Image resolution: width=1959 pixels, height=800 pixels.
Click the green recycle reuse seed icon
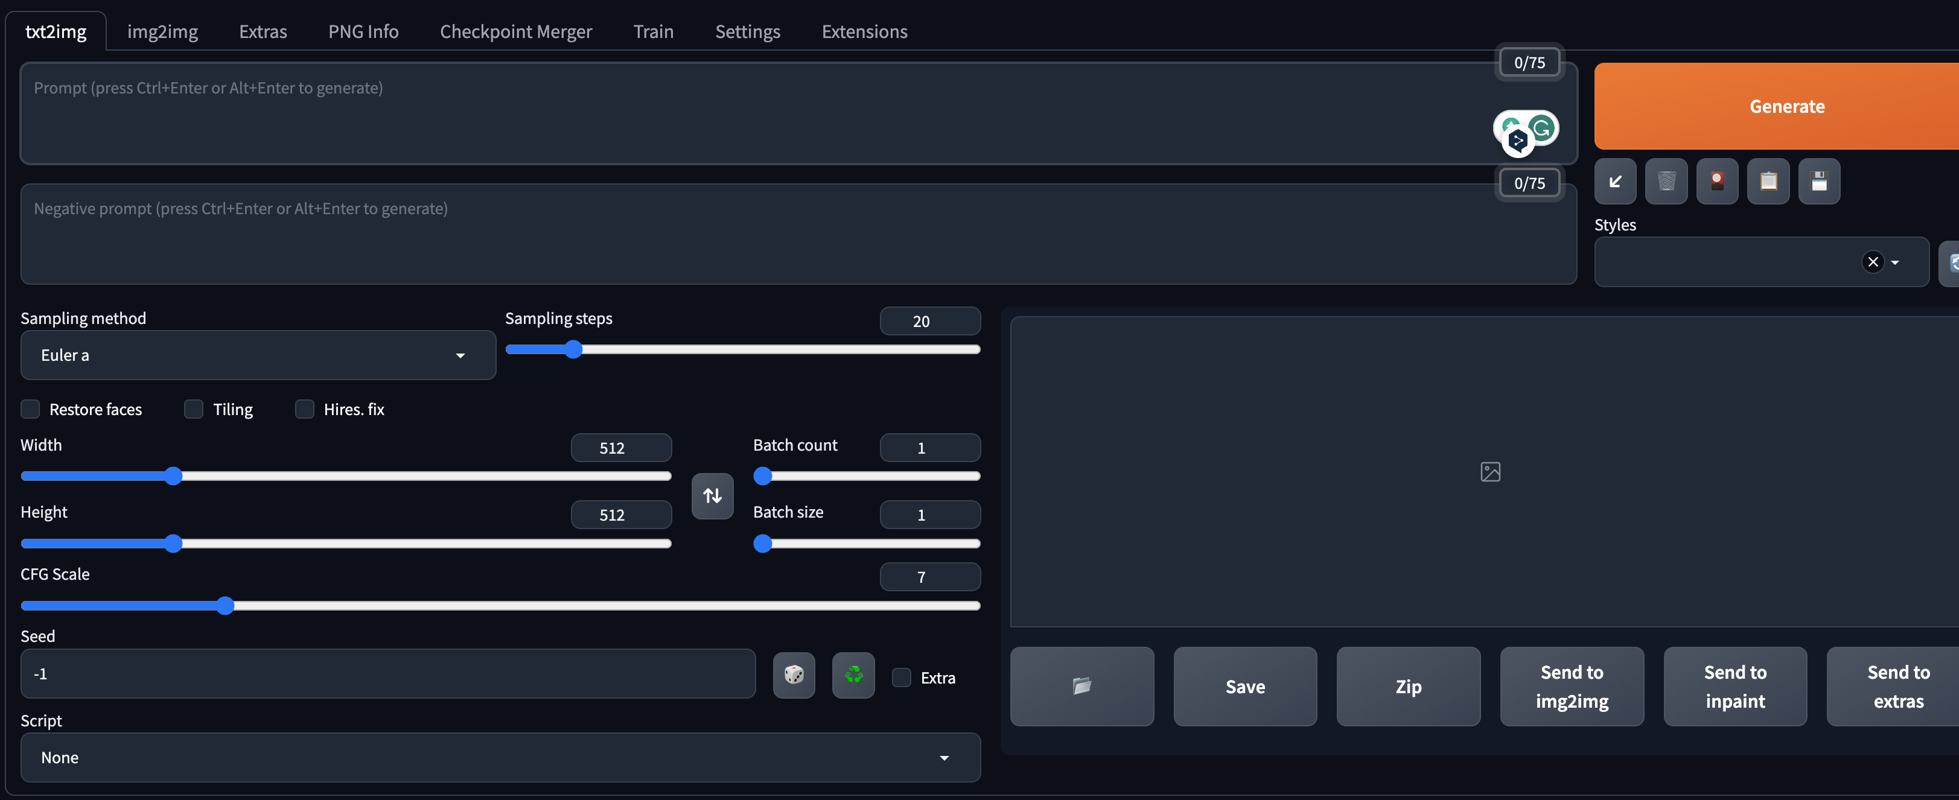(853, 675)
